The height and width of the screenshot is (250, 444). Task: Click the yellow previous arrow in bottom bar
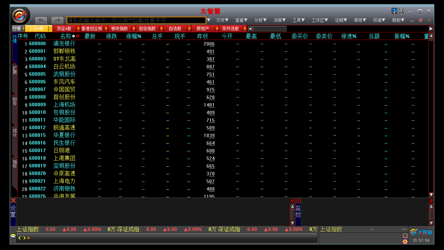[20, 238]
